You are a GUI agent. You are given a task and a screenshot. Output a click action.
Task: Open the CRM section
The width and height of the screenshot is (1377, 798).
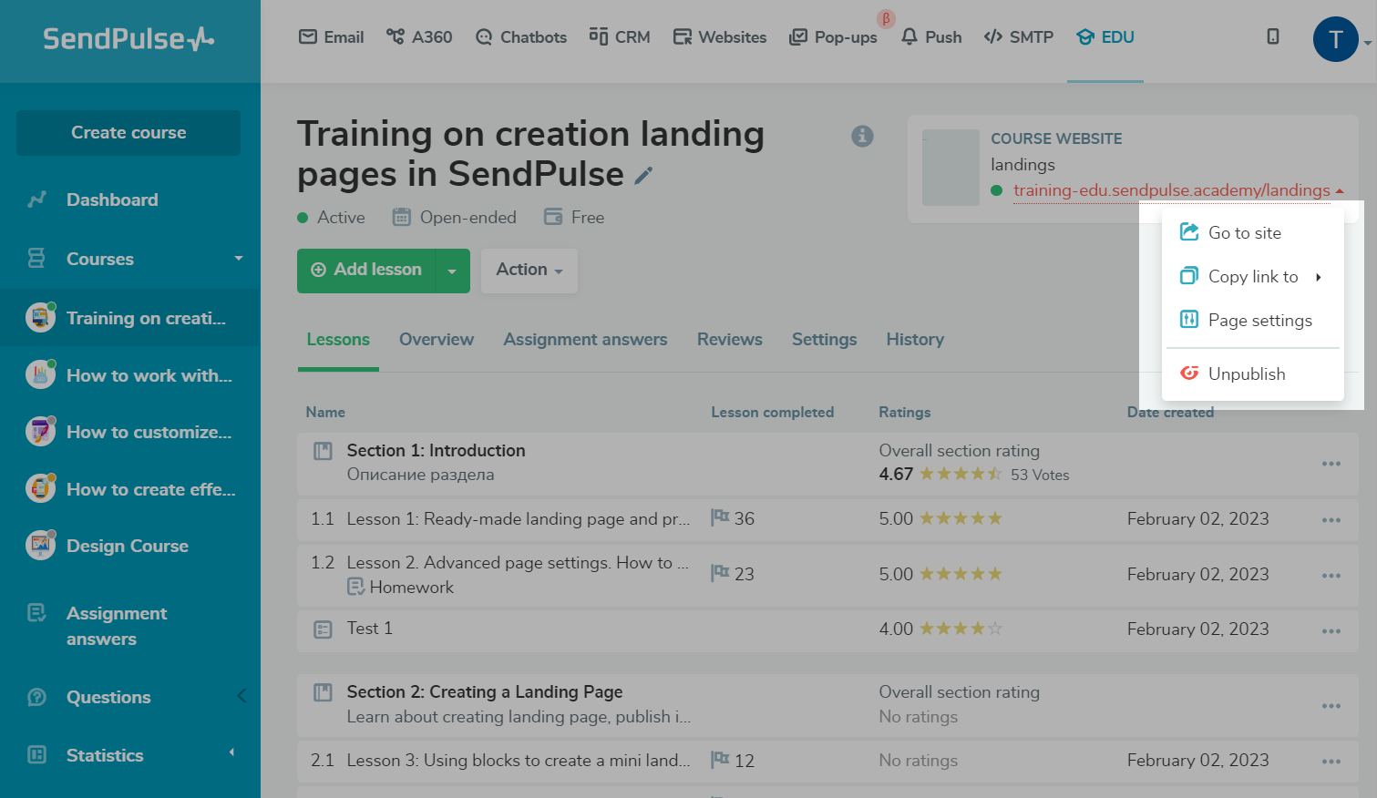coord(620,37)
